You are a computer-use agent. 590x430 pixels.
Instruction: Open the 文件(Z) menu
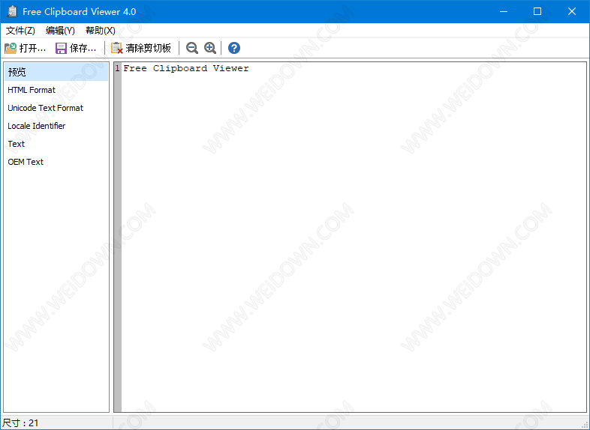click(20, 31)
